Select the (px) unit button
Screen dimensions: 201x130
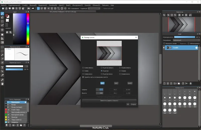[x=102, y=83]
